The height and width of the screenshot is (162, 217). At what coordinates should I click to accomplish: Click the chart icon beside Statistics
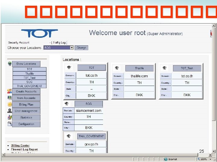pyautogui.click(x=10, y=117)
